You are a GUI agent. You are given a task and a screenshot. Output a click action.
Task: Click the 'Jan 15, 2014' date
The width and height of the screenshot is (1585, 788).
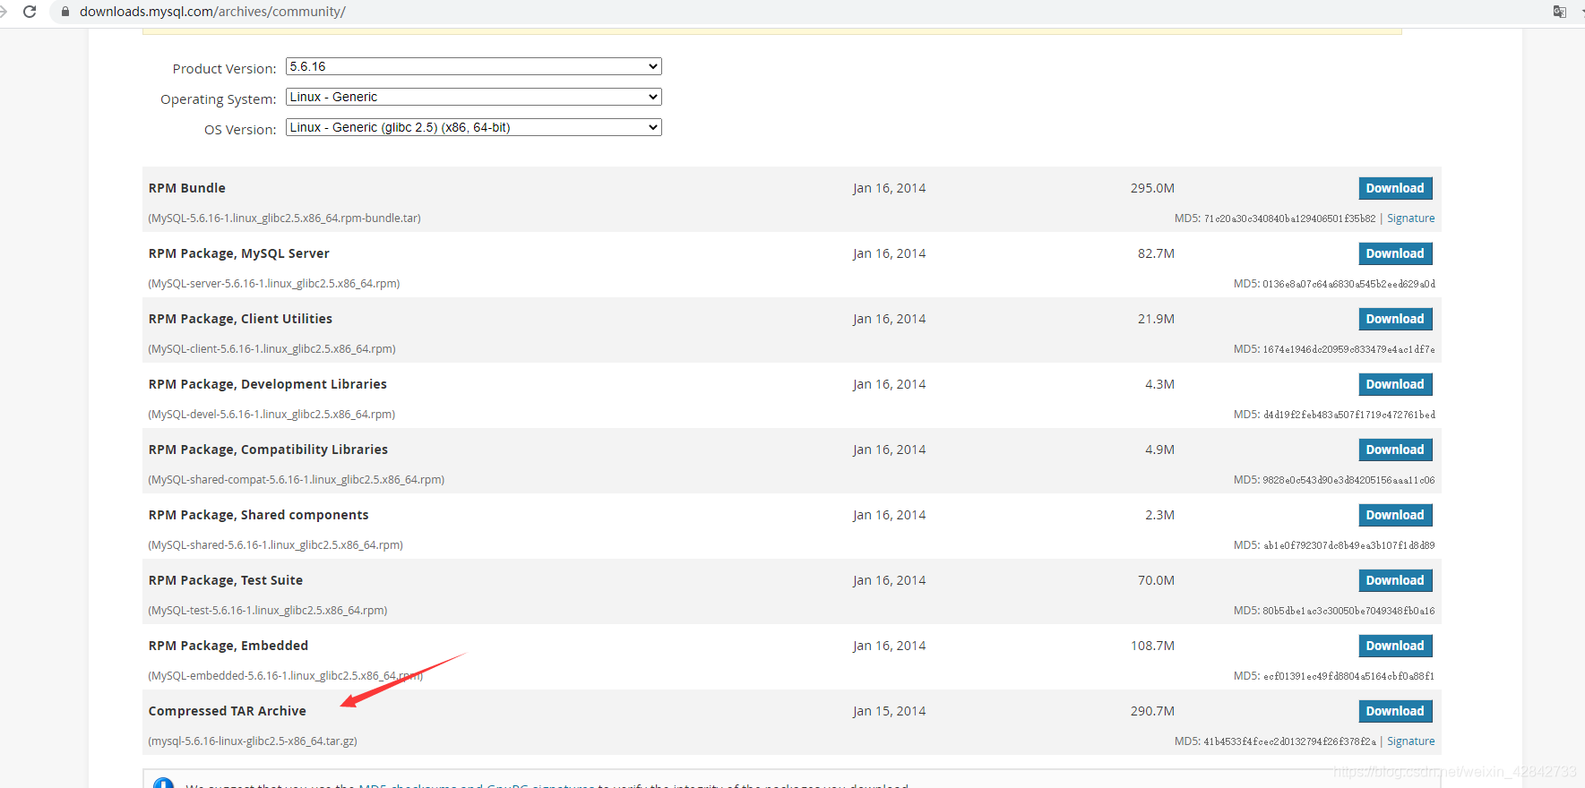tap(889, 711)
